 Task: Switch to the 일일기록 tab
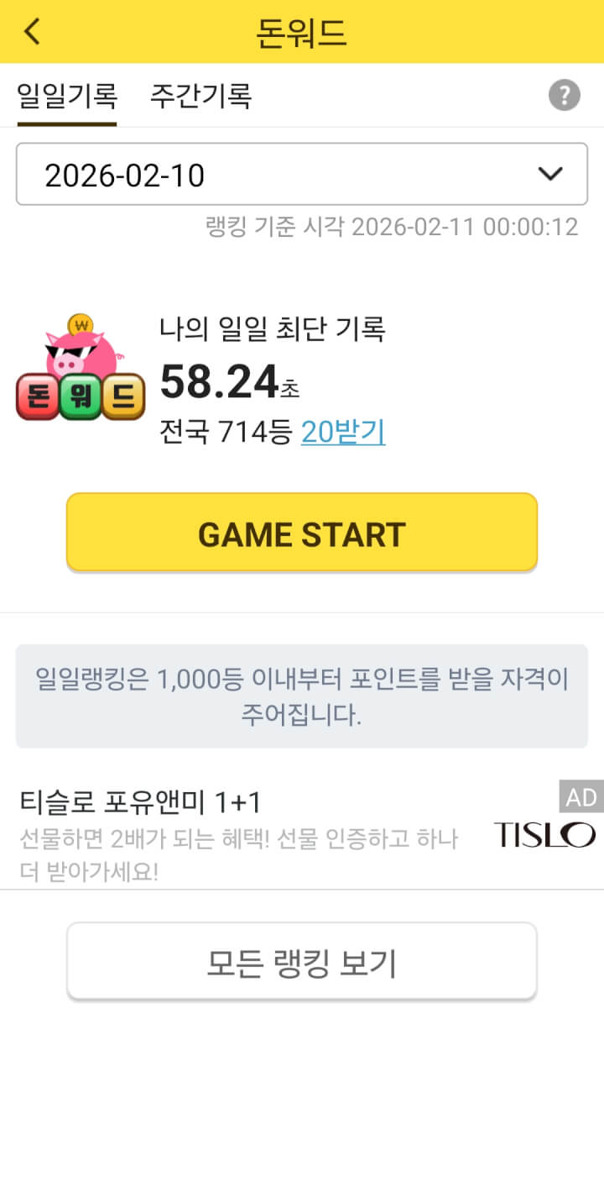67,95
